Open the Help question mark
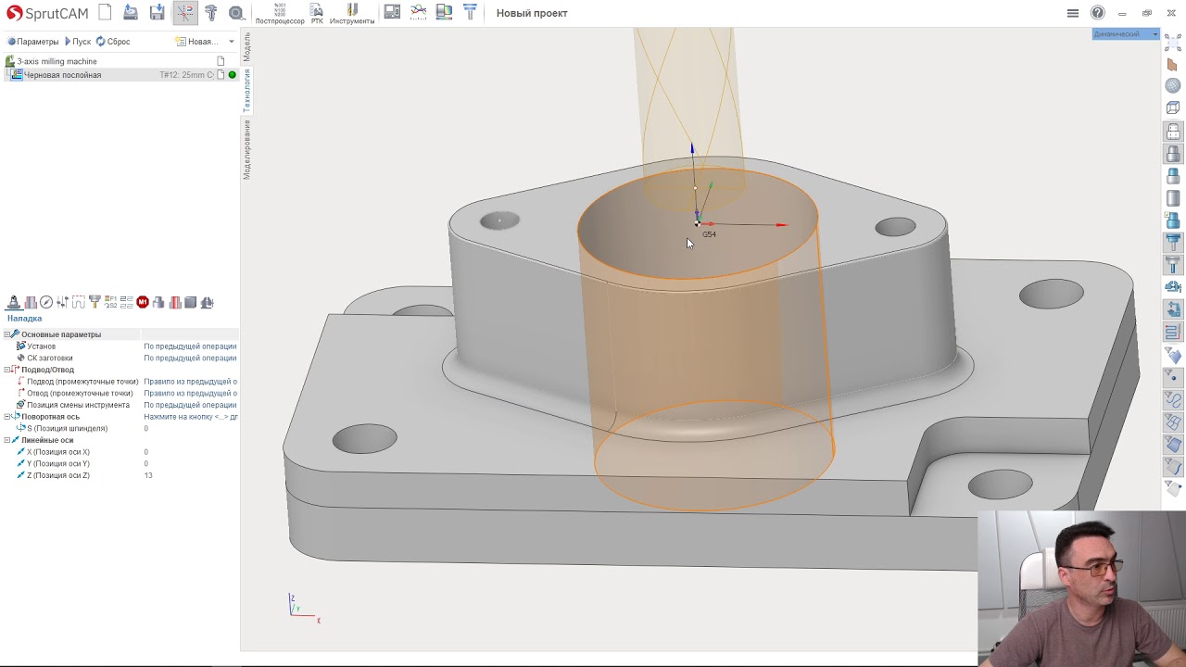 [1098, 13]
